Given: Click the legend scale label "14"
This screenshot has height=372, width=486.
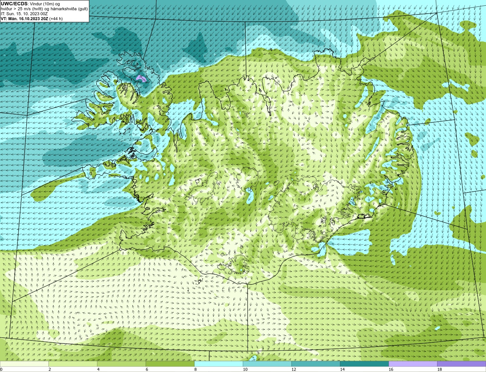Looking at the screenshot, I should [342, 369].
